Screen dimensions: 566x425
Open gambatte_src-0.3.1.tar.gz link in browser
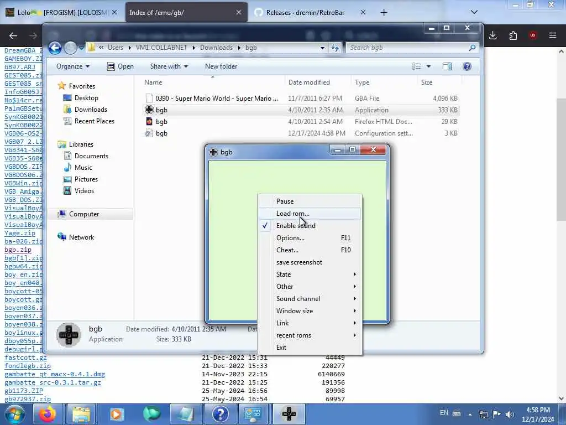(x=53, y=383)
